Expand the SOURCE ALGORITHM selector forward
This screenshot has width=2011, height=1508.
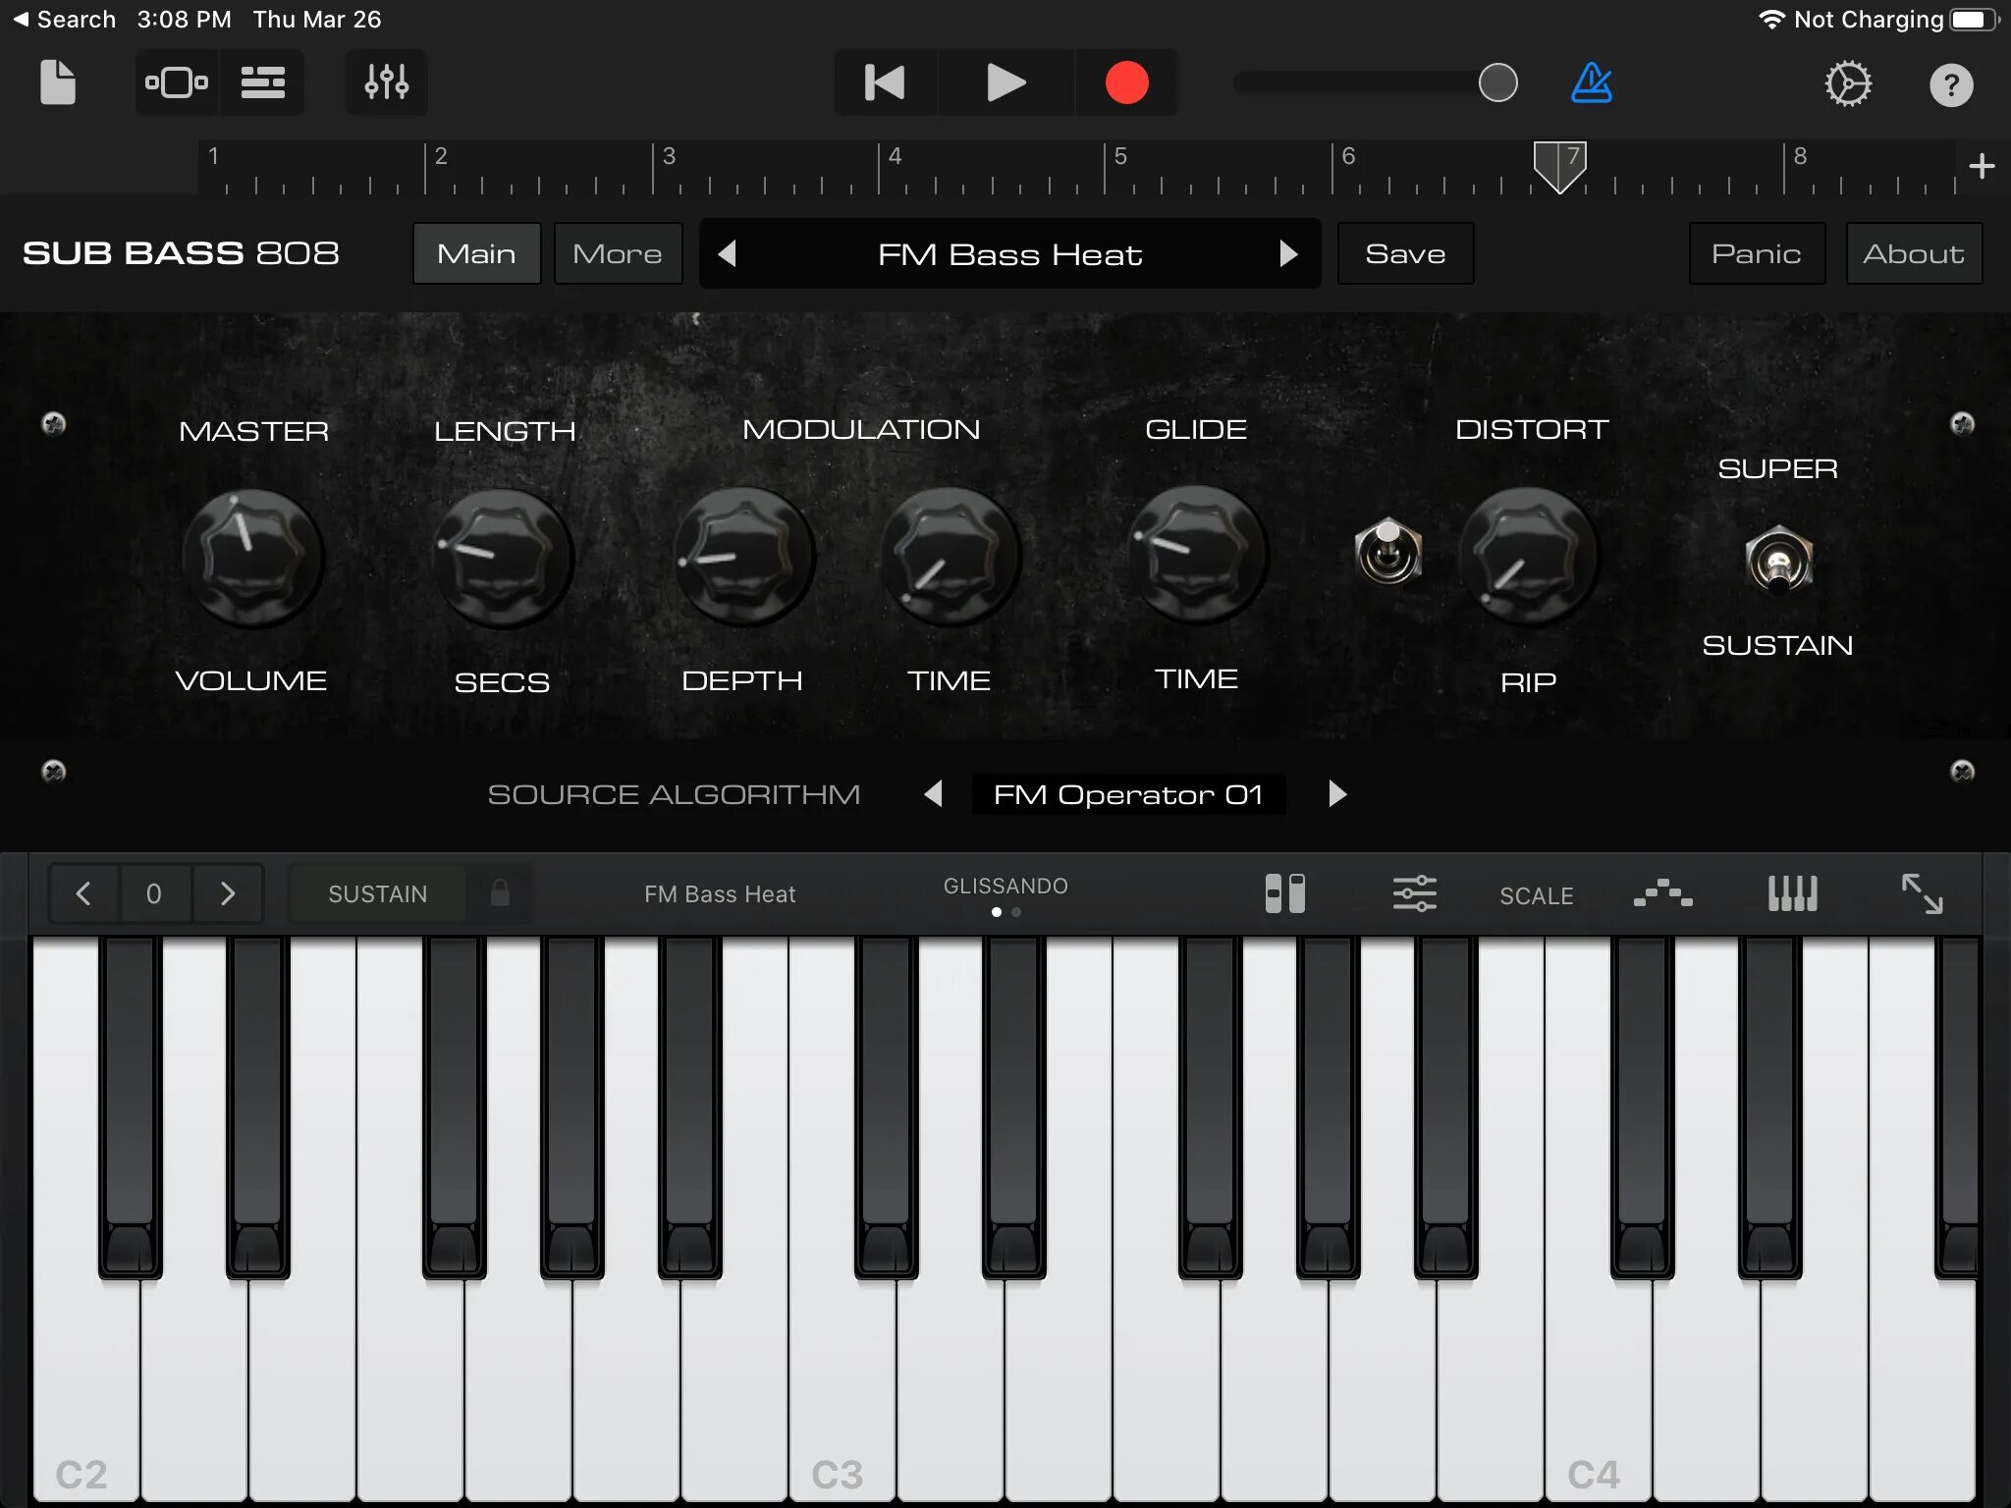(x=1334, y=793)
